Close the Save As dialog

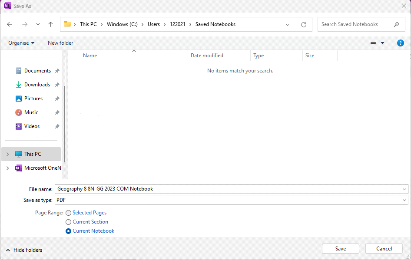pos(404,6)
